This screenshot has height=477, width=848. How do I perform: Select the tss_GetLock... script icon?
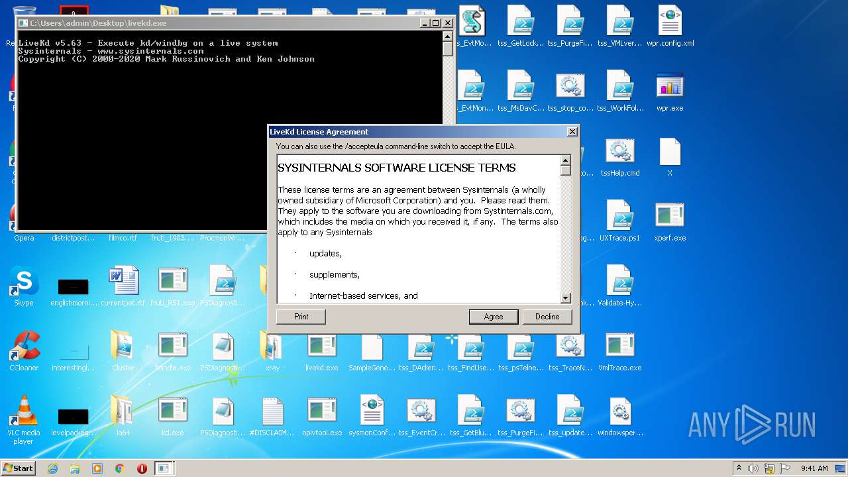pyautogui.click(x=521, y=27)
